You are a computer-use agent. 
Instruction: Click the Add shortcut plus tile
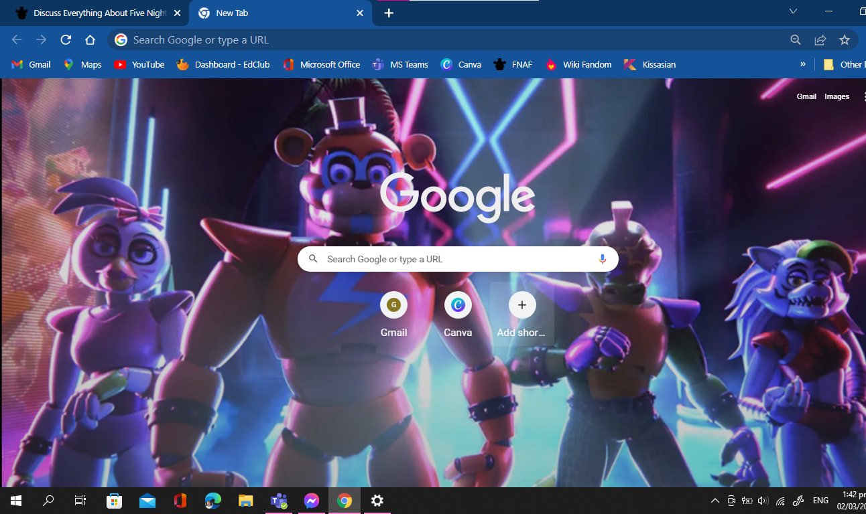coord(522,315)
